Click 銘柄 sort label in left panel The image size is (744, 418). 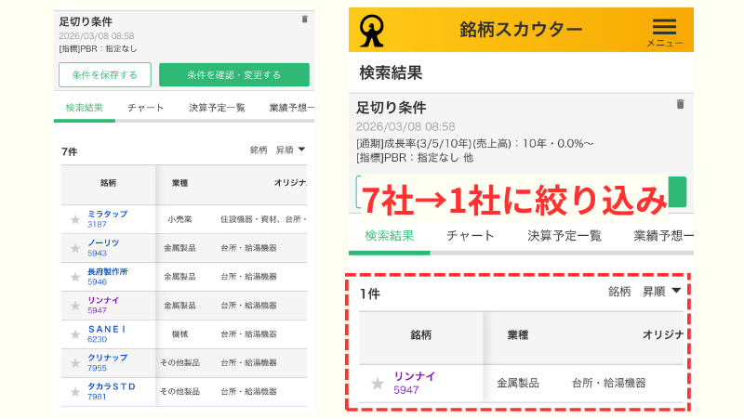click(259, 150)
